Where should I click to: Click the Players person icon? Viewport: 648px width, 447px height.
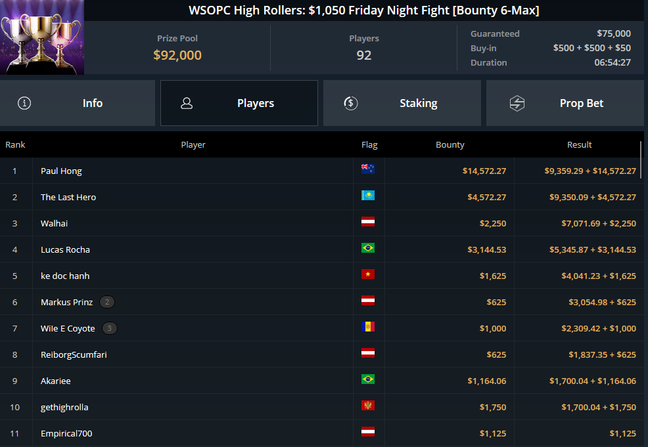click(187, 103)
